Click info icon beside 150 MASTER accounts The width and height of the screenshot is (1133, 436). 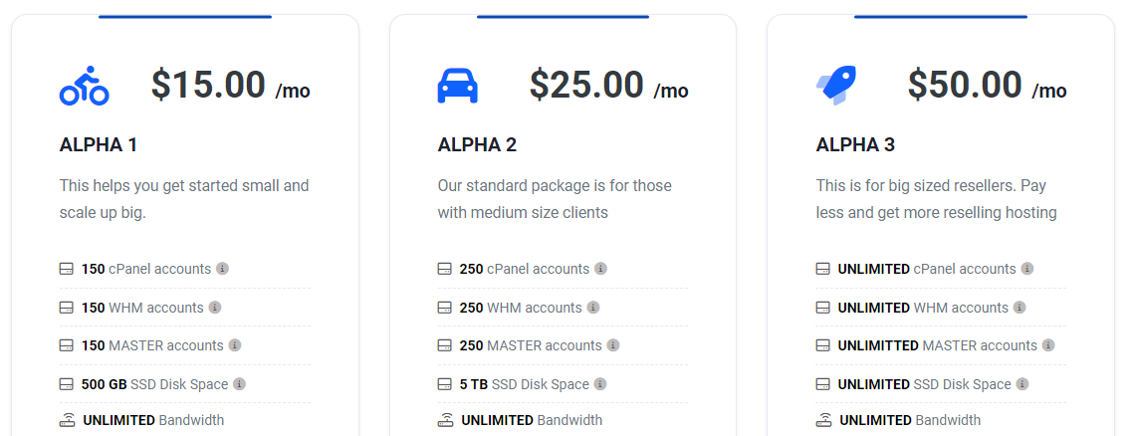[235, 345]
